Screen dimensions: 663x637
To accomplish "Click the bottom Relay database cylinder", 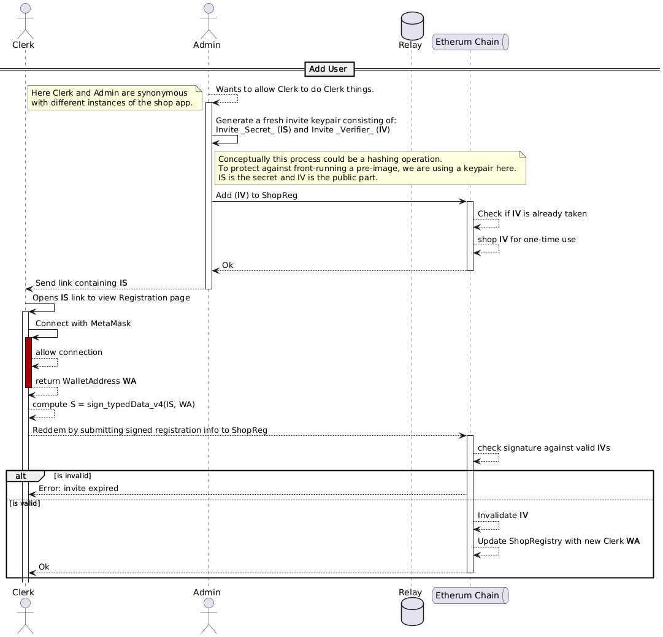I will 412,612.
